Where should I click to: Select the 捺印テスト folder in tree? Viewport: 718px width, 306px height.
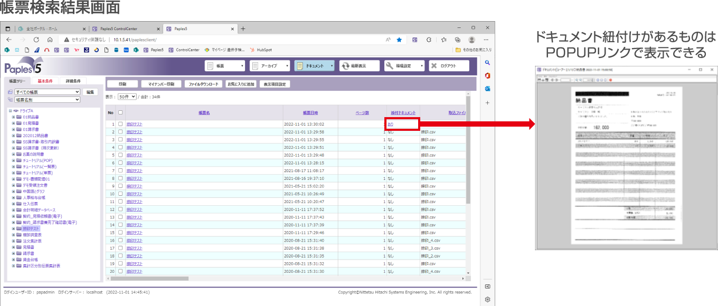[31, 229]
